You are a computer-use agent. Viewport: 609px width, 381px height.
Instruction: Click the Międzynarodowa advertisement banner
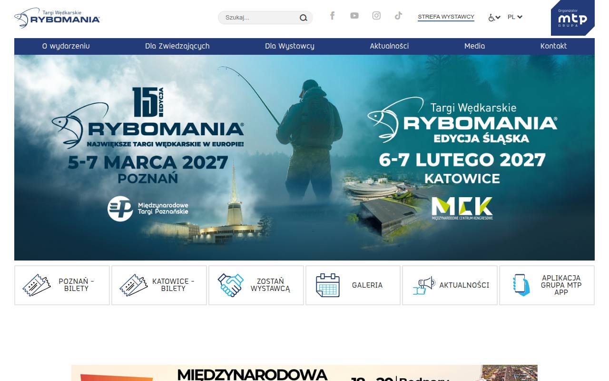304,373
